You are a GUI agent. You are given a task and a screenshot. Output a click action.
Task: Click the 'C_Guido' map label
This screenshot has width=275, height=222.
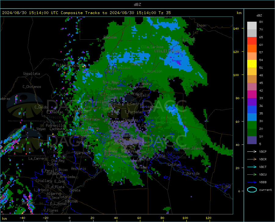41,107
